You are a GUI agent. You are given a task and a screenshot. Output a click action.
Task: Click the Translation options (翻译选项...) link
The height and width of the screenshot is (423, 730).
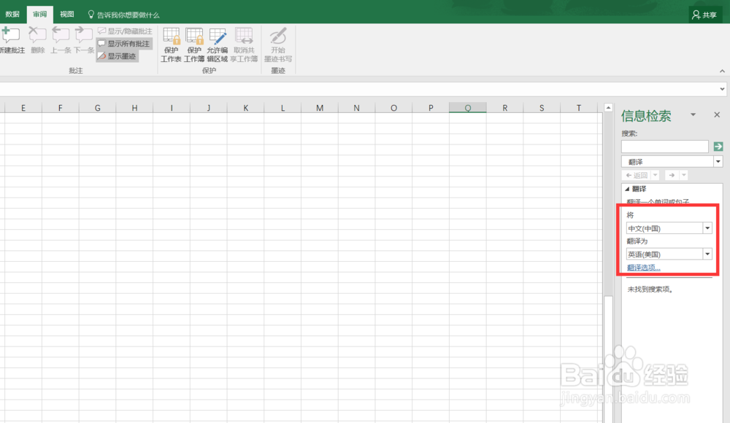(x=643, y=268)
